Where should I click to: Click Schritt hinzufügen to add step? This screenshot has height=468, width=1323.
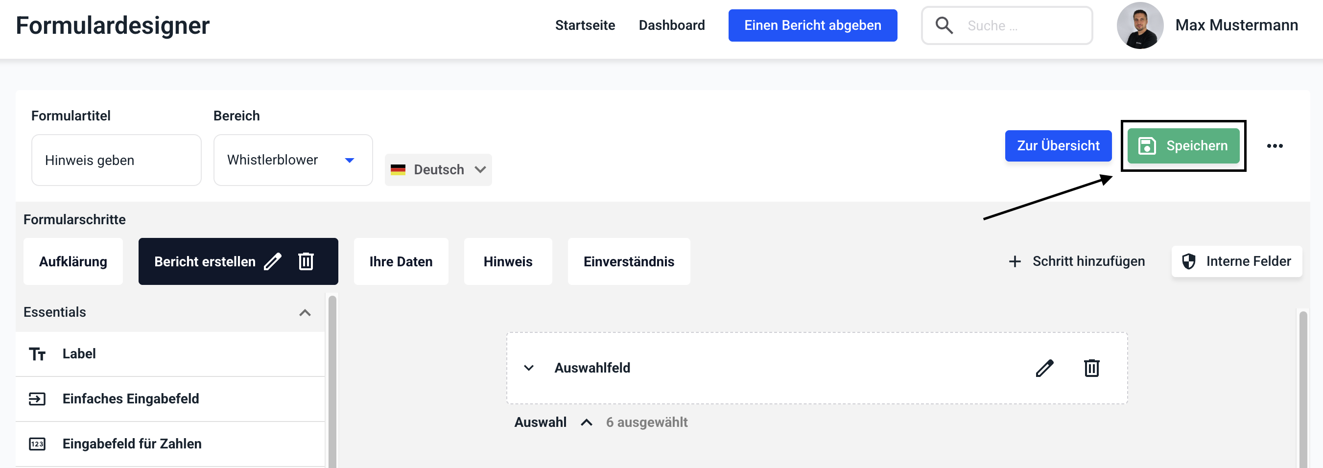point(1077,261)
